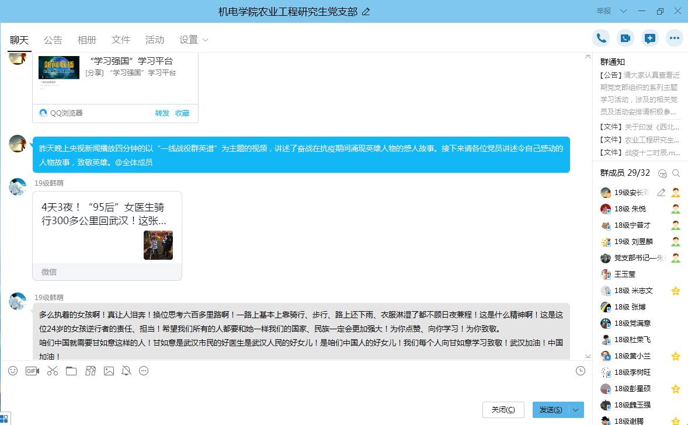
Task: Expand the title bar dropdown next to 举报
Action: [623, 11]
